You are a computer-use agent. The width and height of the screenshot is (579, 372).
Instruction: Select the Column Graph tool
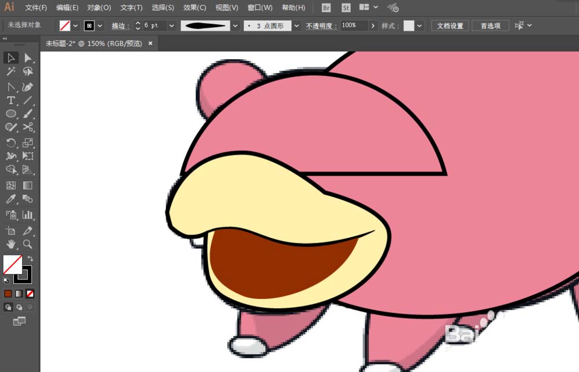pyautogui.click(x=28, y=214)
